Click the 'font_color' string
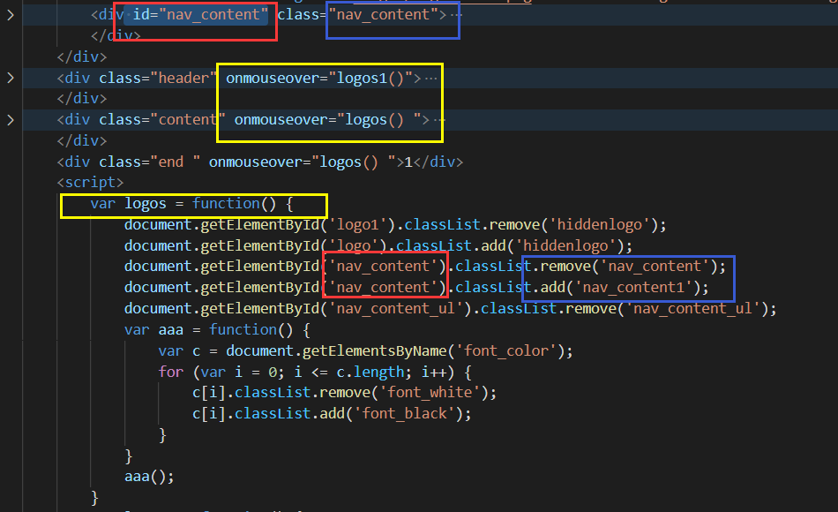This screenshot has width=838, height=512. pos(506,351)
